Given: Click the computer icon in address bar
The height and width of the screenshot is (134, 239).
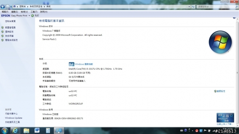Looking at the screenshot, I should (x=15, y=7).
